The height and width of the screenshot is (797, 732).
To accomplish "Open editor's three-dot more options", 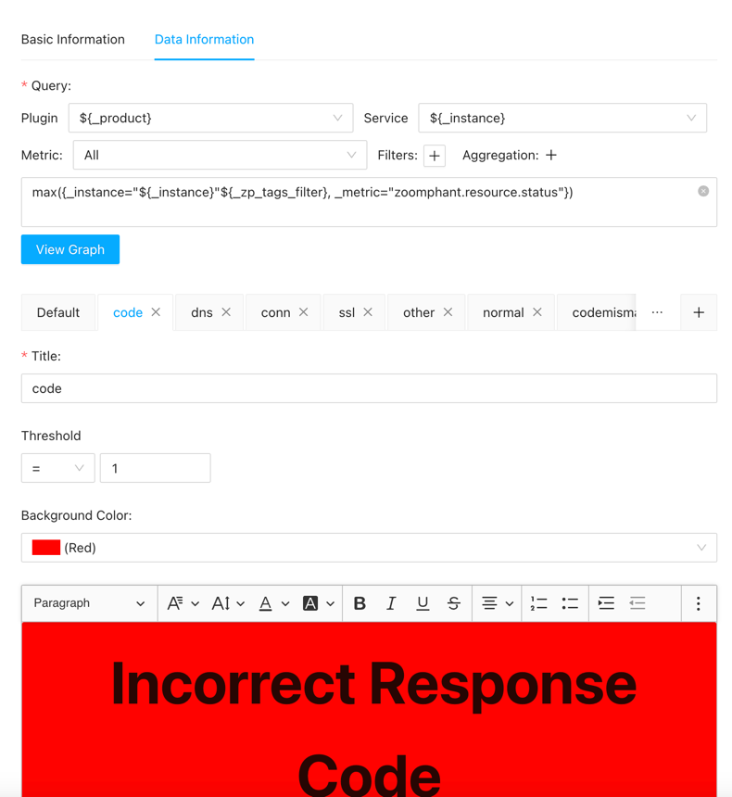I will [x=698, y=603].
